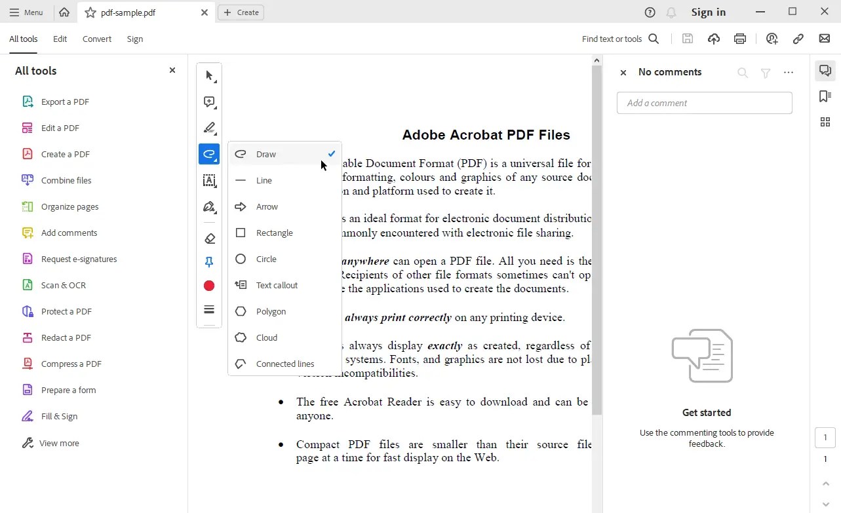The height and width of the screenshot is (513, 841).
Task: Send by email envelope icon
Action: pos(825,39)
